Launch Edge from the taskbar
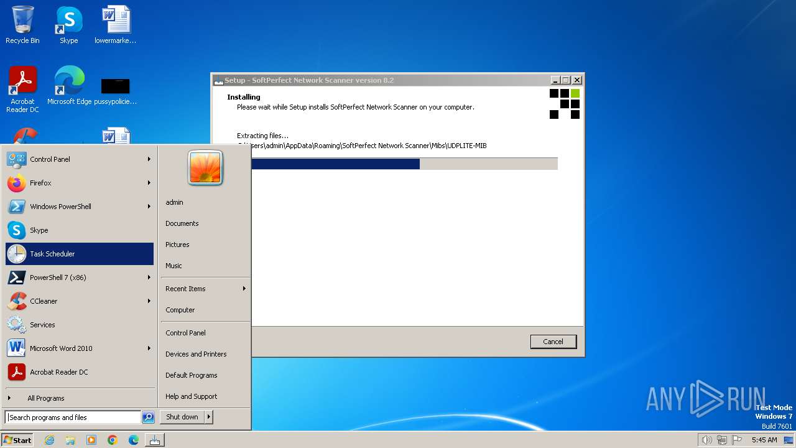Viewport: 796px width, 448px height. click(134, 440)
